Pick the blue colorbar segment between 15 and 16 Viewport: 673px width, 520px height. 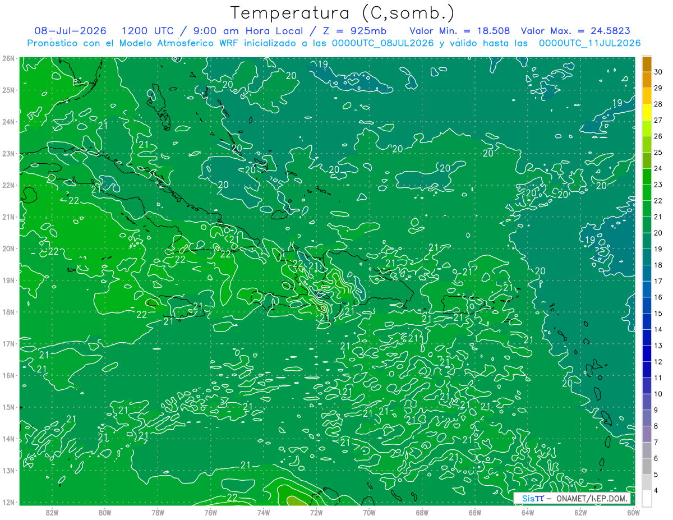point(647,305)
